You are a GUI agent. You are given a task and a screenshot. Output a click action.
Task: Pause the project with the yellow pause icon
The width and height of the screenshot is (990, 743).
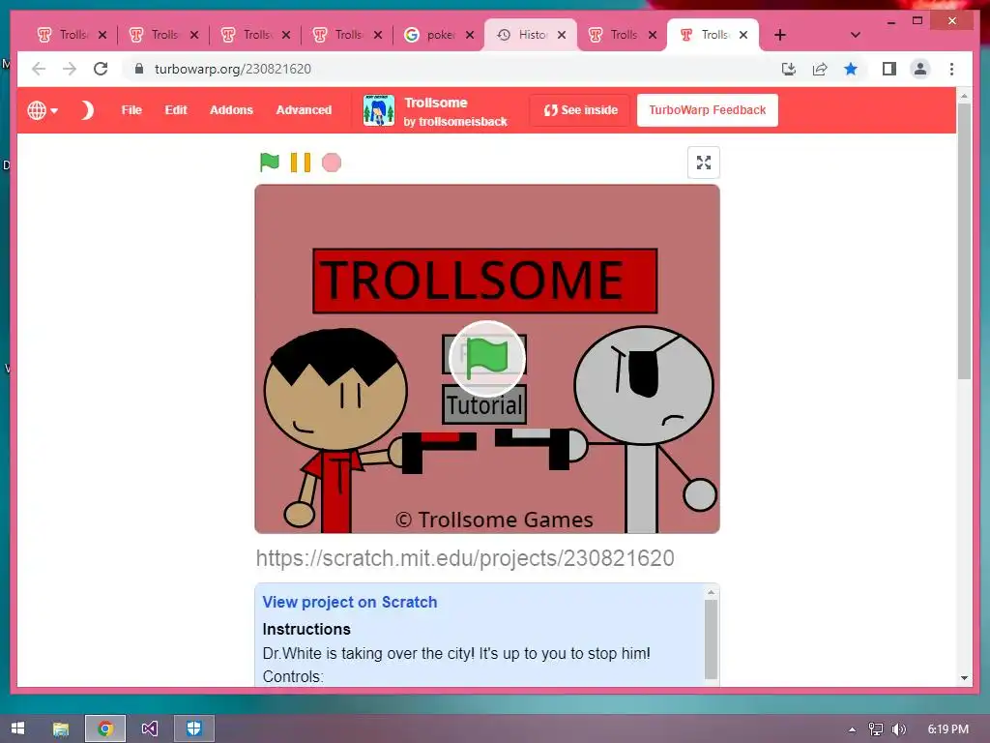pos(301,163)
